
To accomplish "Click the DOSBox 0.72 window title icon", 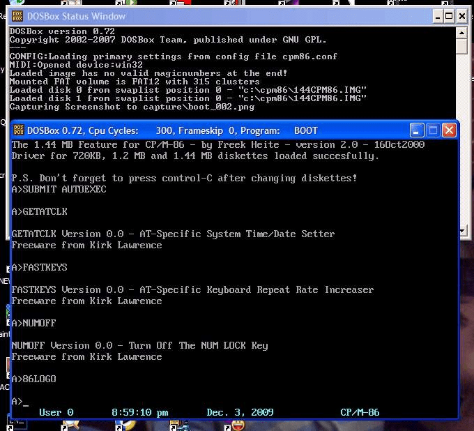I will [19, 130].
